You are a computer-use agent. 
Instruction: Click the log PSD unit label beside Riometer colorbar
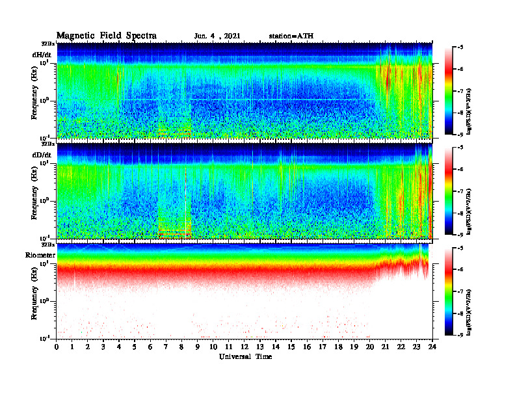point(469,312)
